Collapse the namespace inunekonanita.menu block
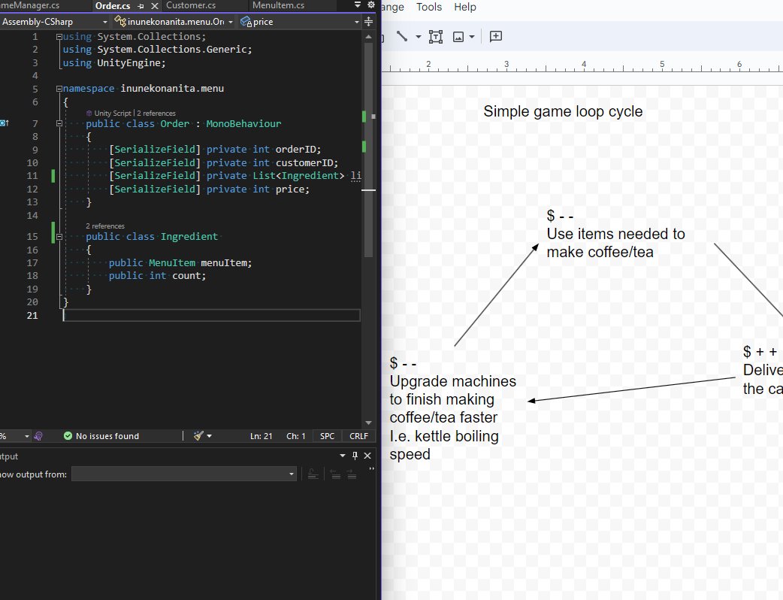This screenshot has width=783, height=600. click(59, 89)
